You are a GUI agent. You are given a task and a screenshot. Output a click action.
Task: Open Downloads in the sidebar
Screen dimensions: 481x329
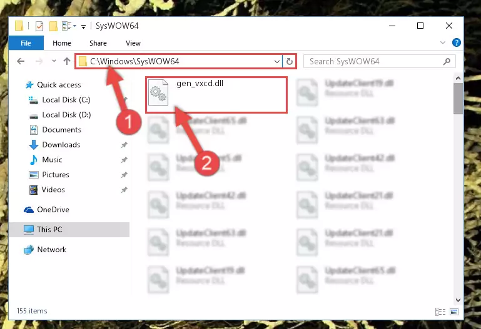click(x=61, y=145)
